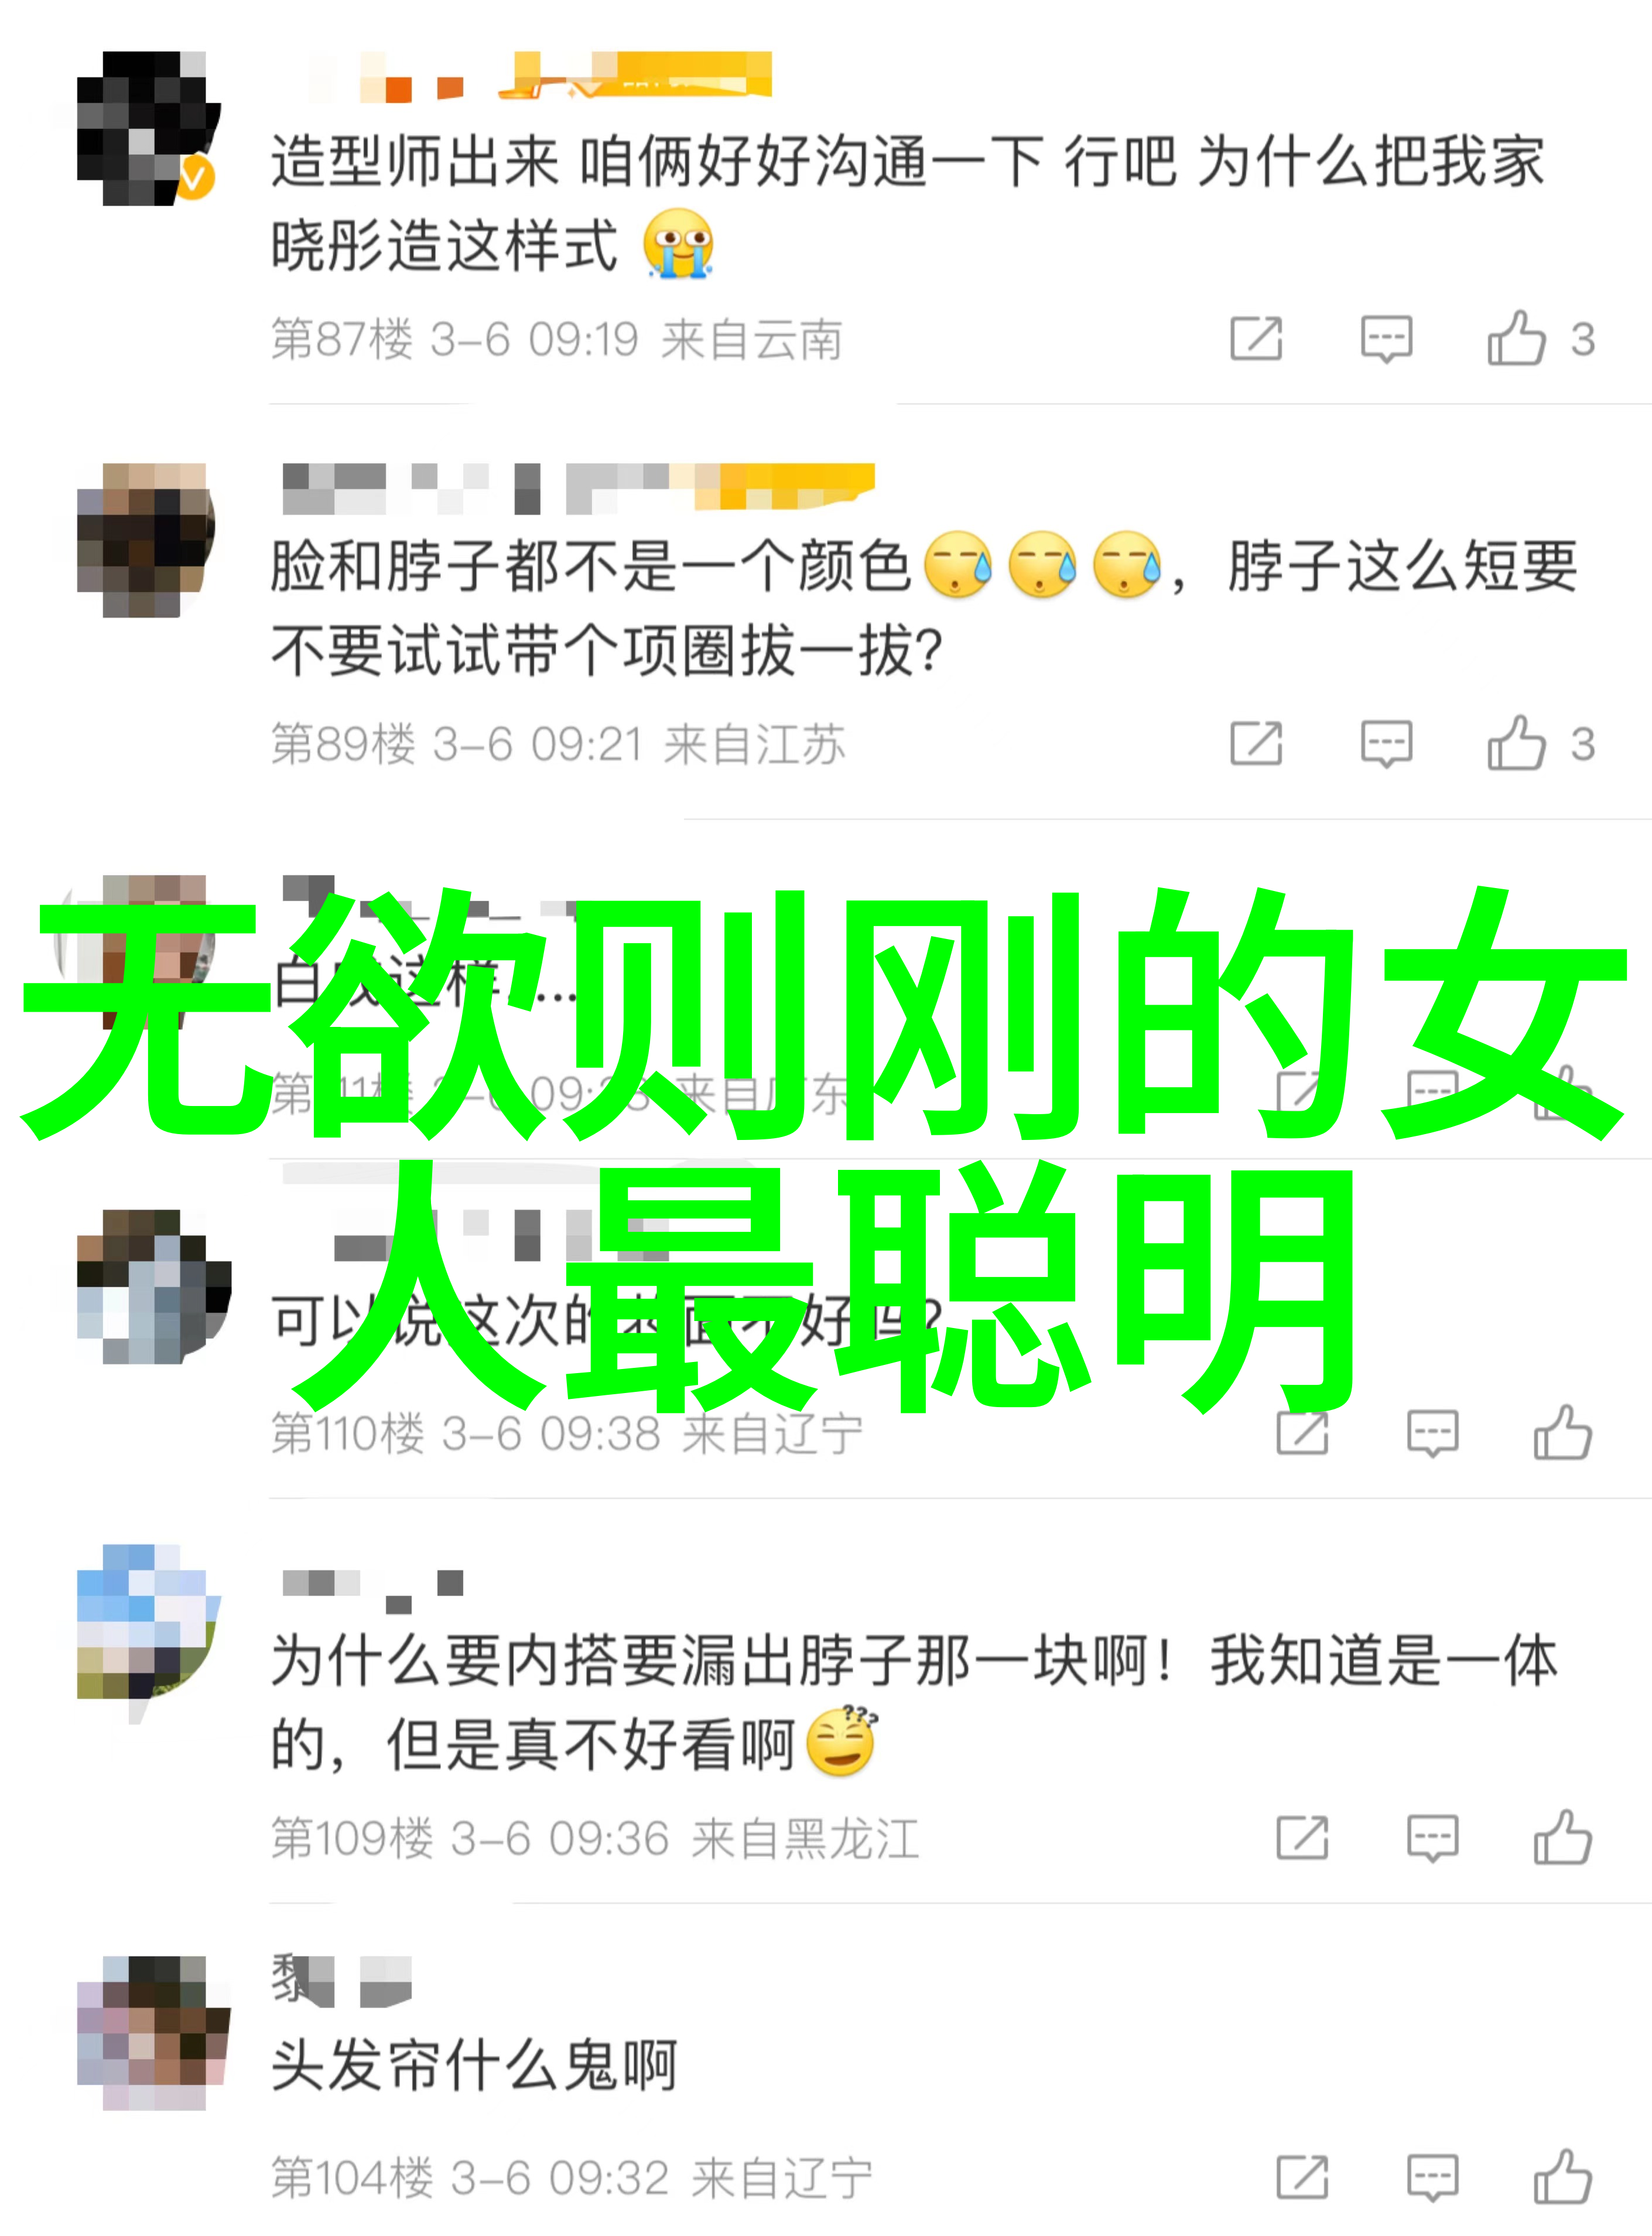Like the 第104楼 comment about 头发帘
This screenshot has width=1652, height=2236.
(1563, 2177)
